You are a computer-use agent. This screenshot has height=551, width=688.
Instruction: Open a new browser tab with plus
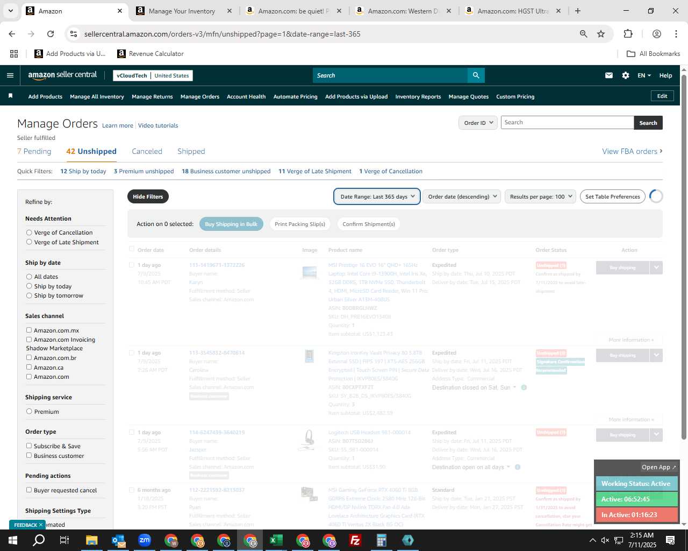tap(577, 11)
